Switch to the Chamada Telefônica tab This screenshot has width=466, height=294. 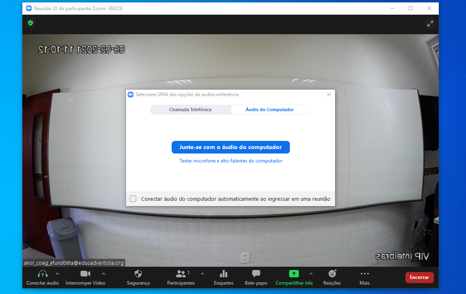pos(190,110)
